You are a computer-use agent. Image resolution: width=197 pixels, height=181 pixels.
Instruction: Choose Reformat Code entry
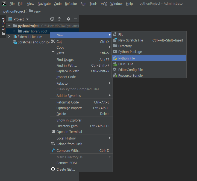(x=81, y=102)
